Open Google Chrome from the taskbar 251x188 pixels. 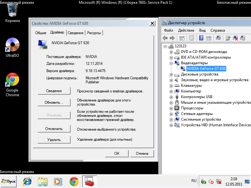click(74, 181)
